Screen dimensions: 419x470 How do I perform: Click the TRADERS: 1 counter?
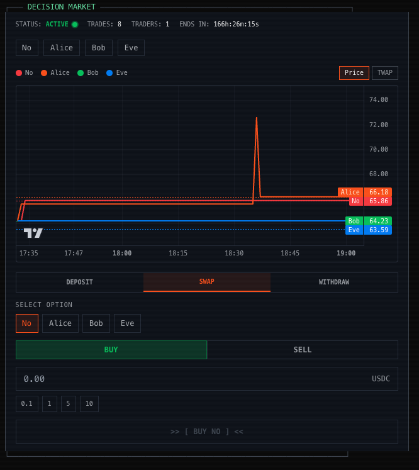(150, 25)
